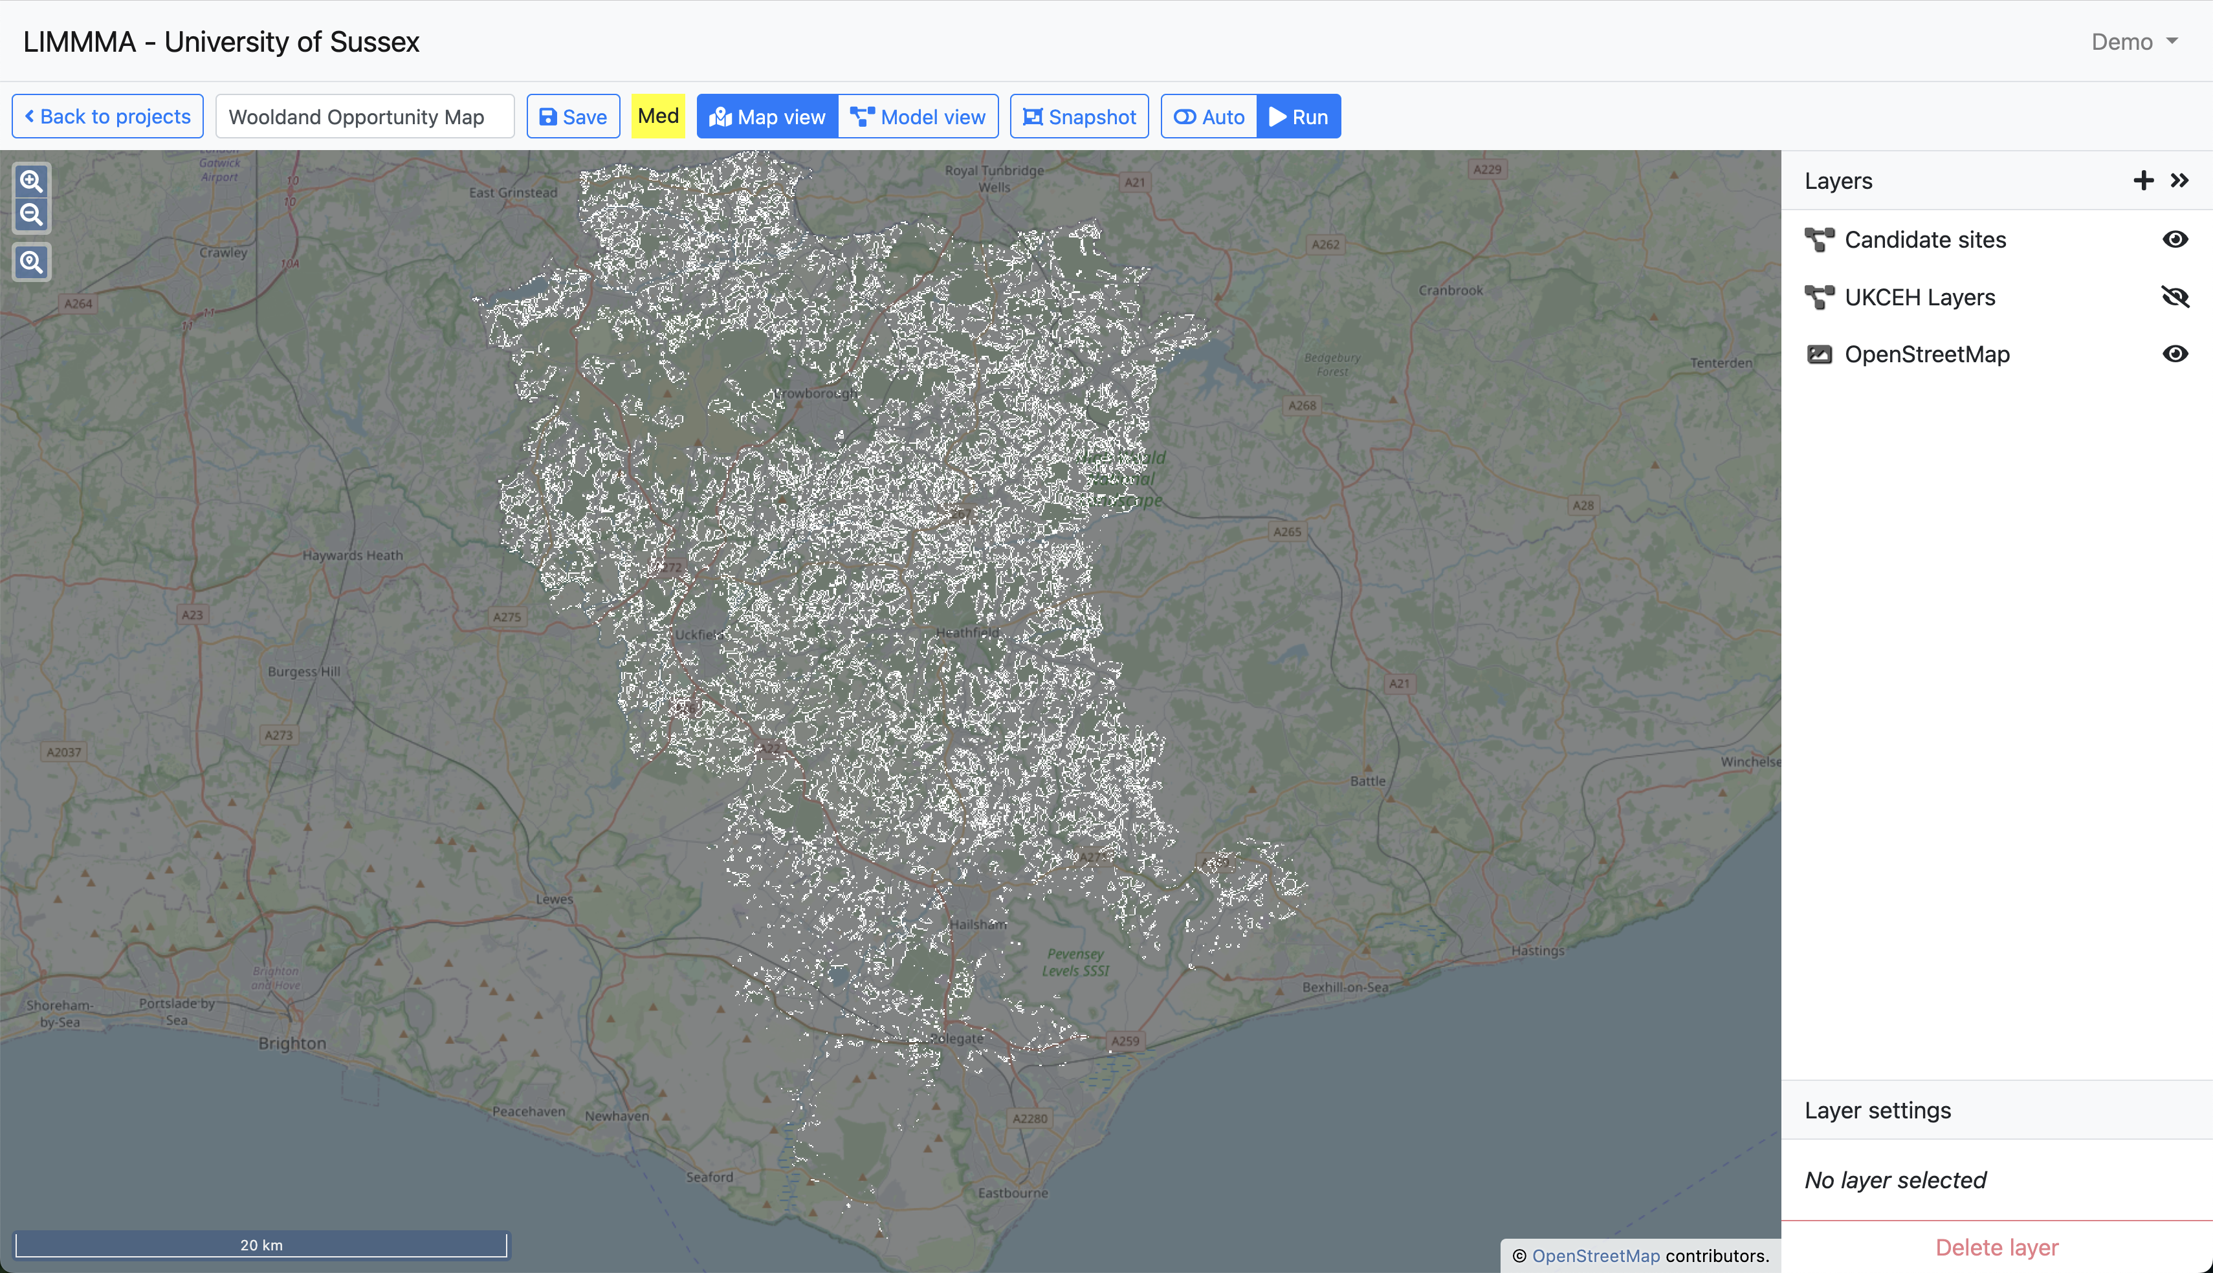This screenshot has height=1273, width=2213.
Task: Hide the Candidate sites layer
Action: tap(2175, 239)
